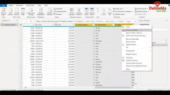
Task: Choose Unpivot Columns
Action: click(137, 60)
